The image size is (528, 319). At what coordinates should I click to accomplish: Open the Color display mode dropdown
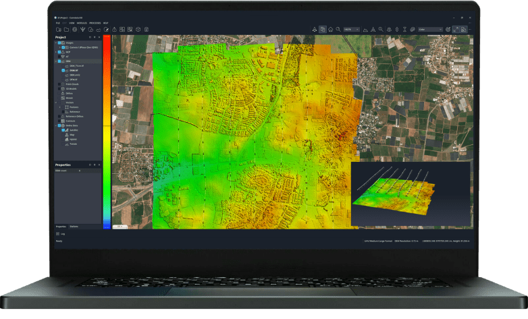(430, 30)
